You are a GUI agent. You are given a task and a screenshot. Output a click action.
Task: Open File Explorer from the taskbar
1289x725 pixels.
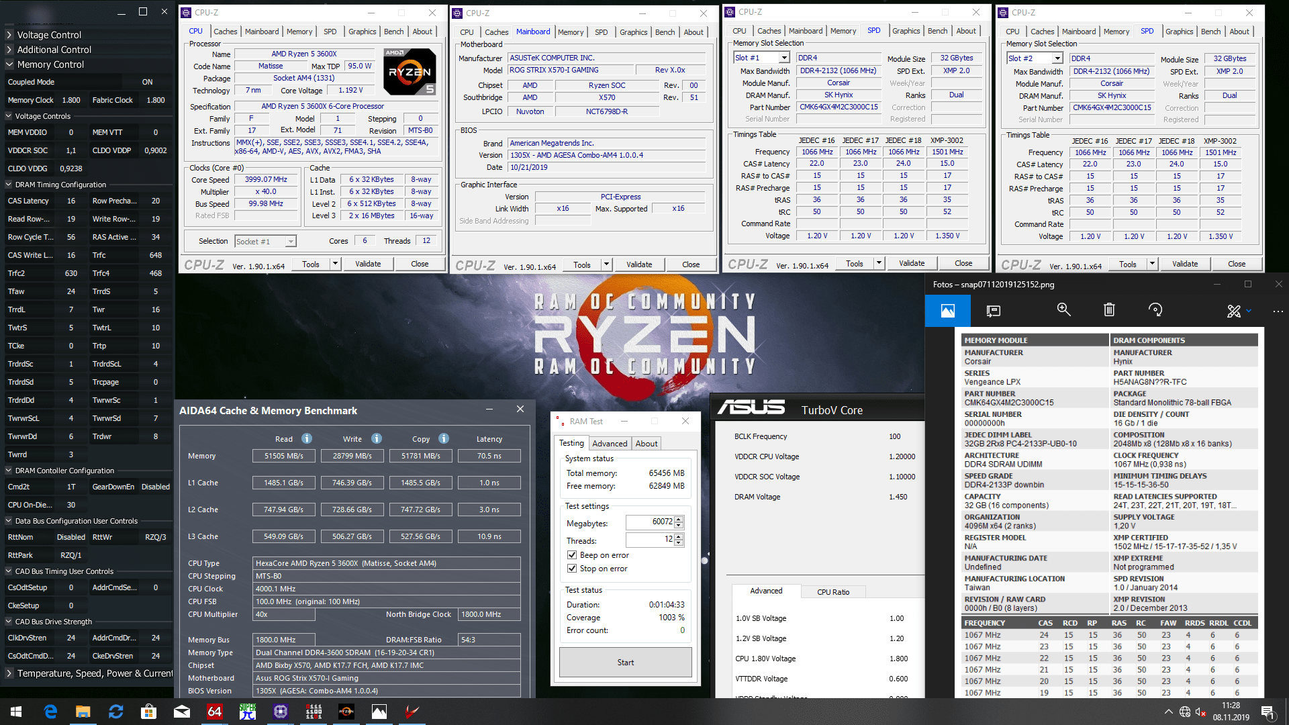click(83, 712)
